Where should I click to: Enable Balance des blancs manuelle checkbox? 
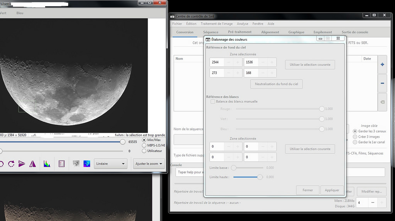pyautogui.click(x=213, y=101)
